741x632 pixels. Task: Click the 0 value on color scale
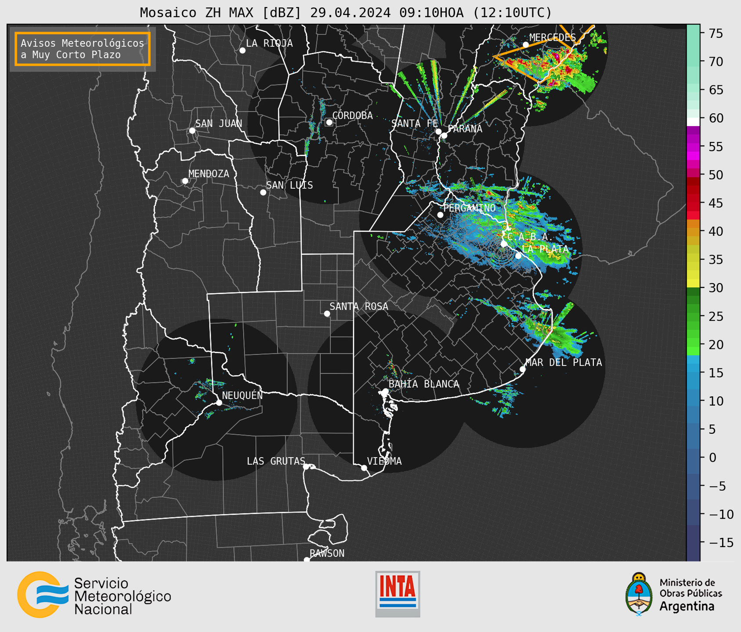click(712, 458)
